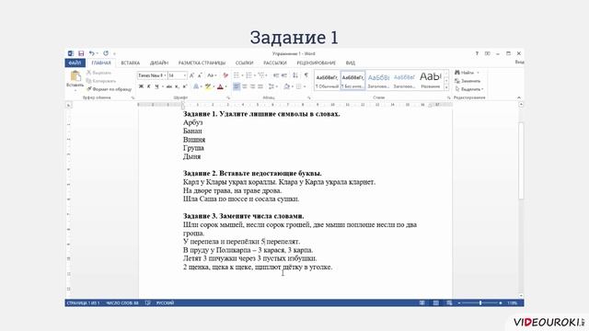Toggle Show paragraph marks (¶)
This screenshot has width=589, height=331.
(306, 75)
